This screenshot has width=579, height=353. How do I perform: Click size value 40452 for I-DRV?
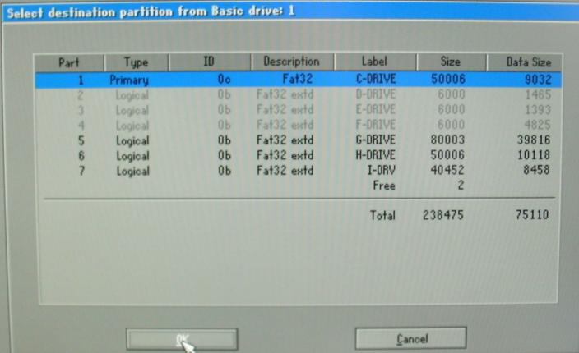(x=447, y=170)
